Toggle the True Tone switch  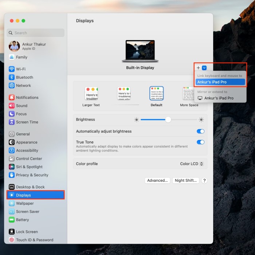pyautogui.click(x=200, y=142)
